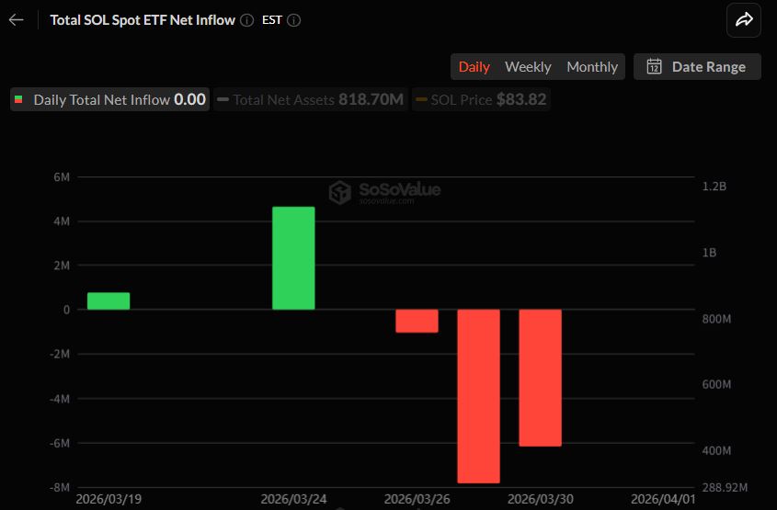Click the share arrow icon
777x510 pixels.
pos(743,20)
